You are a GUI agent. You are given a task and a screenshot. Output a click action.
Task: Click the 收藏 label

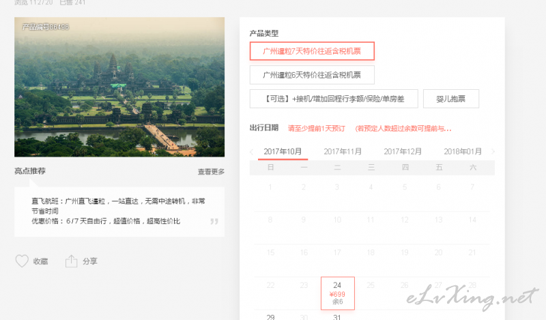point(40,261)
